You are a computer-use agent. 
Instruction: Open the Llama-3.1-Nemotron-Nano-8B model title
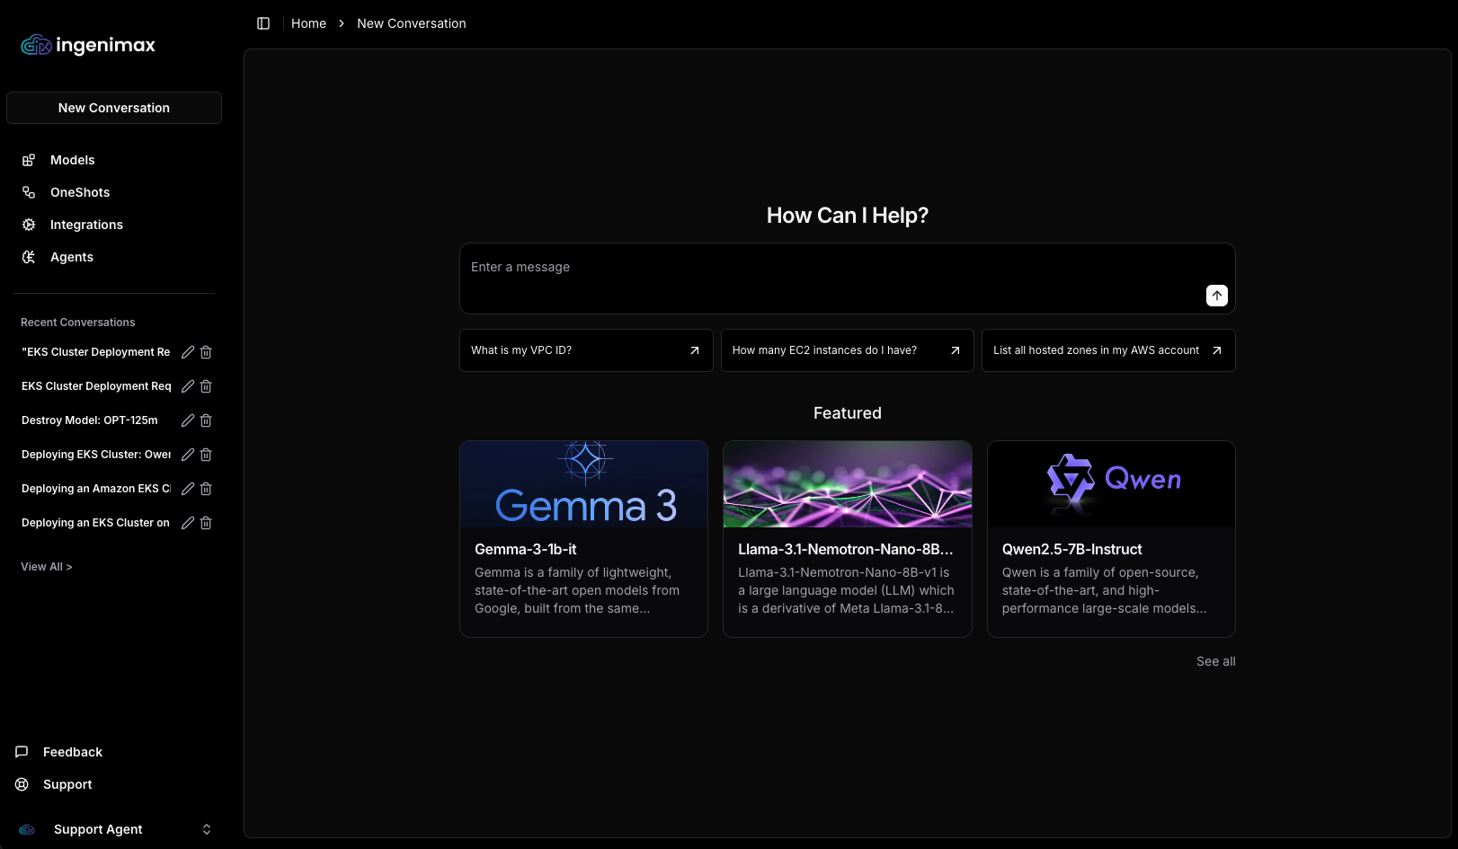pyautogui.click(x=846, y=549)
